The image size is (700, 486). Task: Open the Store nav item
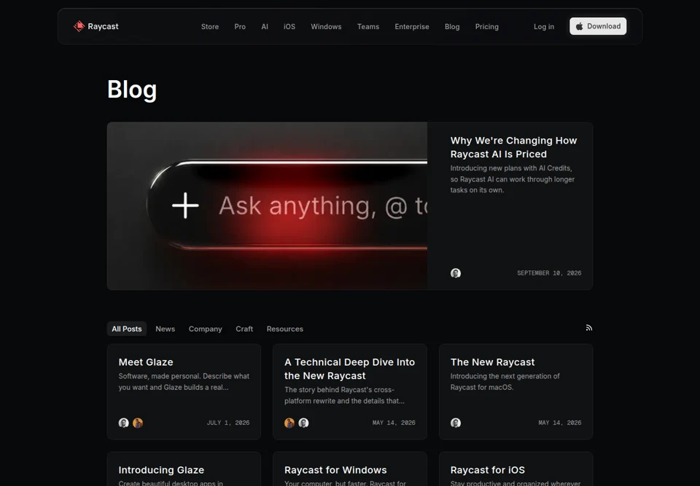click(x=210, y=27)
